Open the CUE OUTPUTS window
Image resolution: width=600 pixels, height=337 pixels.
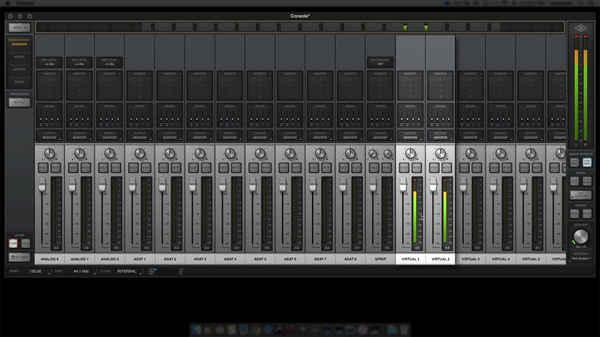[x=581, y=195]
